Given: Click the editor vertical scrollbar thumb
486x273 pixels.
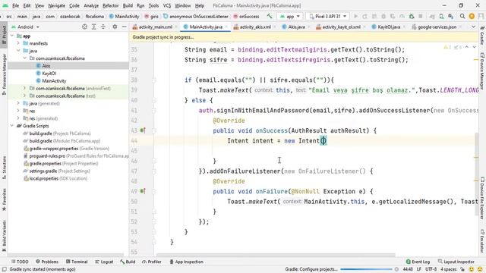Looking at the screenshot, I should pyautogui.click(x=476, y=174).
